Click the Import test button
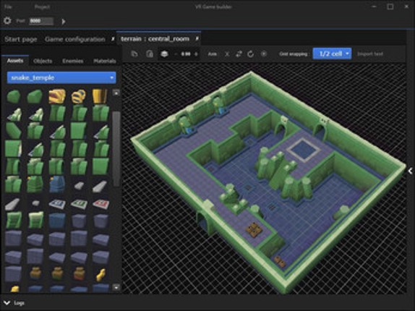This screenshot has width=415, height=311. tap(370, 54)
